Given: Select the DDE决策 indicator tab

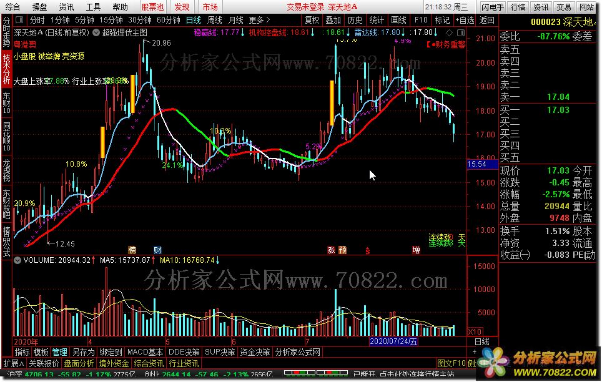Looking at the screenshot, I should [x=184, y=351].
